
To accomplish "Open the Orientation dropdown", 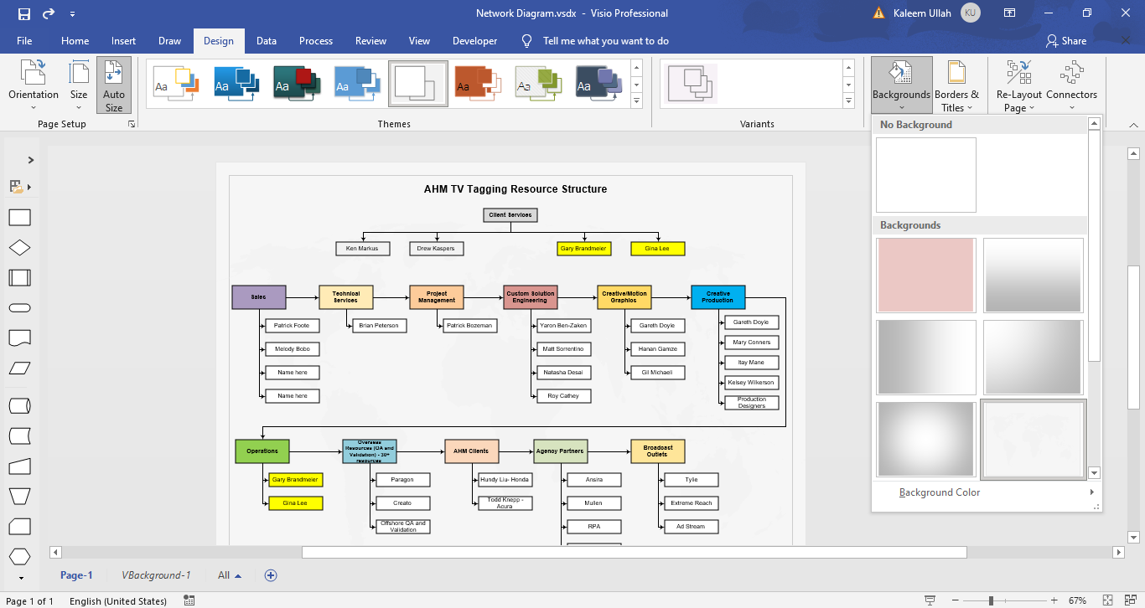I will click(33, 84).
